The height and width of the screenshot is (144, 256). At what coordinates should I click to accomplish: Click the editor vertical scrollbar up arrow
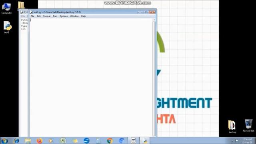[154, 20]
